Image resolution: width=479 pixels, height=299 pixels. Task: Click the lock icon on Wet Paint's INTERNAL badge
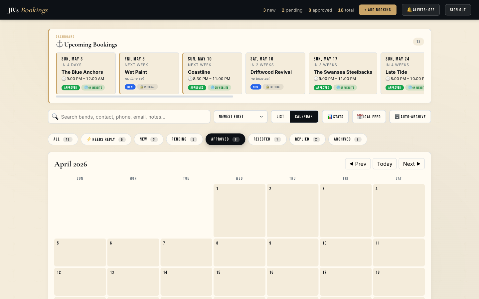point(141,87)
